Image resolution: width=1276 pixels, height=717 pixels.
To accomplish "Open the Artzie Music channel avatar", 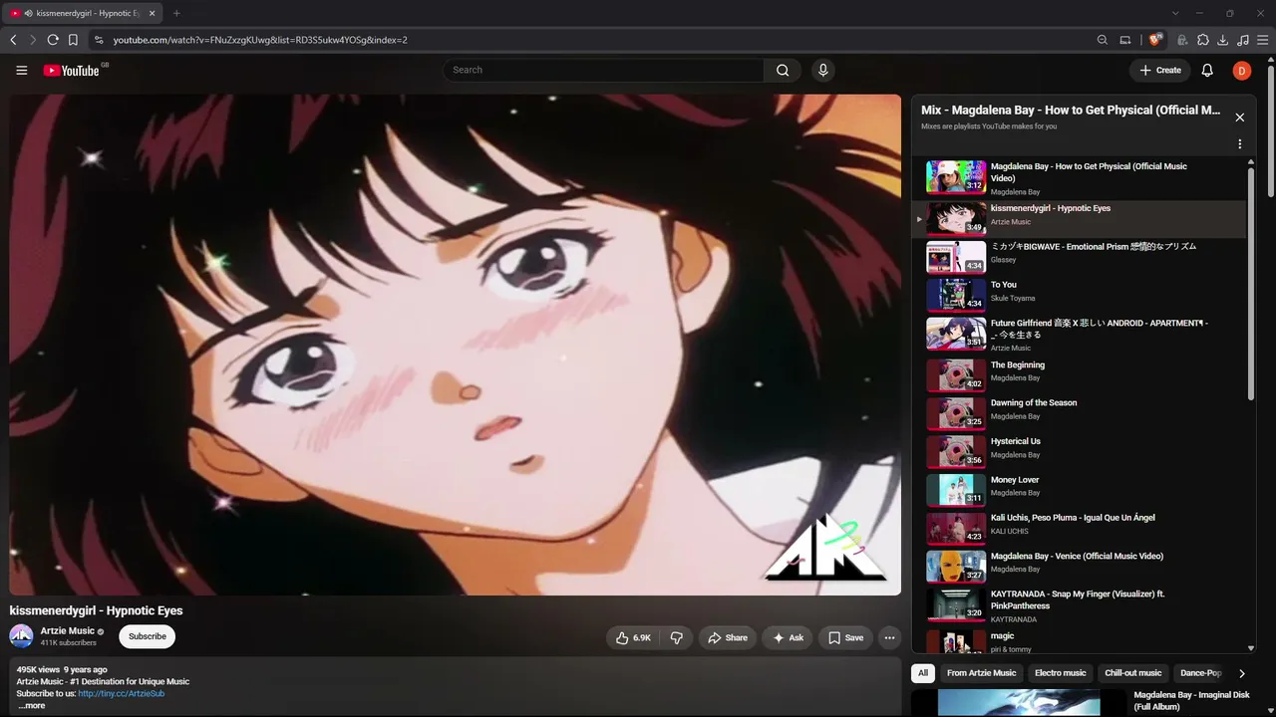I will tap(21, 636).
